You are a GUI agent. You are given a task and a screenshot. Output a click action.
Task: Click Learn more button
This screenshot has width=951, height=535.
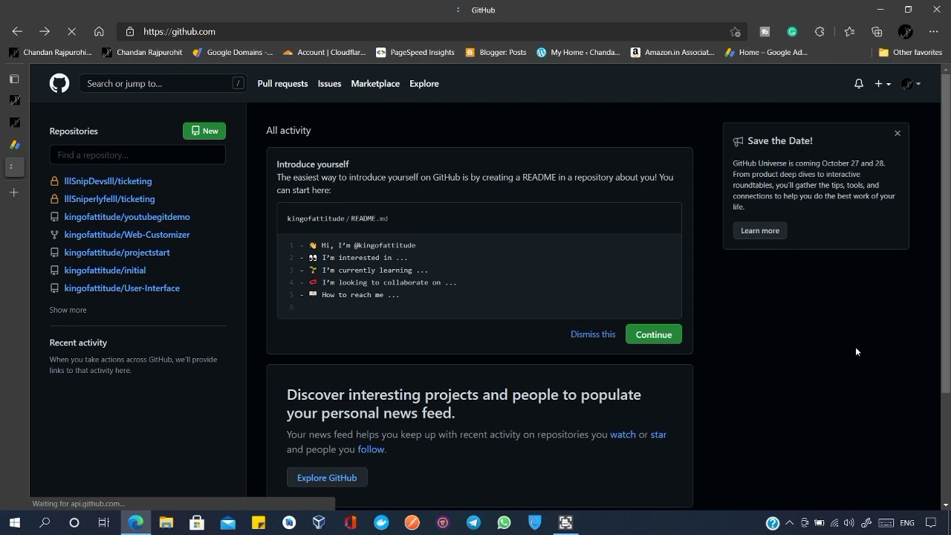click(760, 231)
